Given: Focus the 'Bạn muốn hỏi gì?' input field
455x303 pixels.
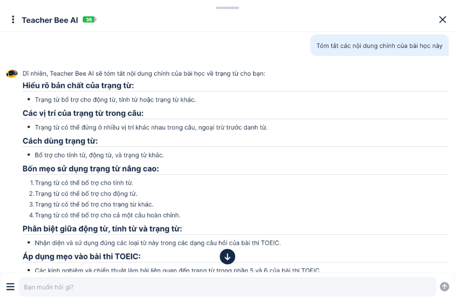Looking at the screenshot, I should click(227, 287).
